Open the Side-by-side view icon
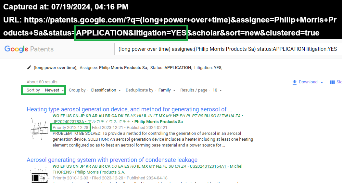Viewport: 342px width, 183px height. (332, 82)
